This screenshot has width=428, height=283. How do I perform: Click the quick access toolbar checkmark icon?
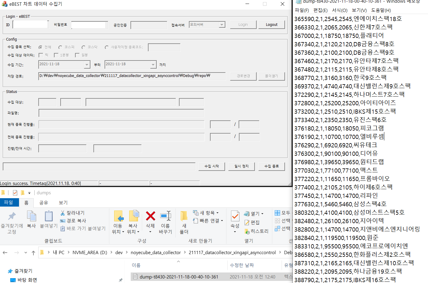click(x=15, y=193)
